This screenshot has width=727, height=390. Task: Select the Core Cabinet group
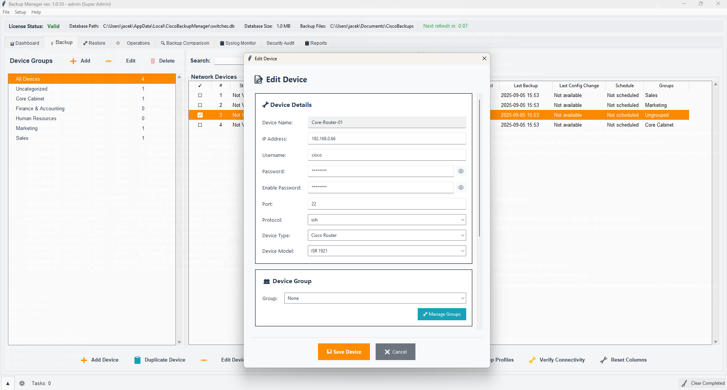[92, 99]
